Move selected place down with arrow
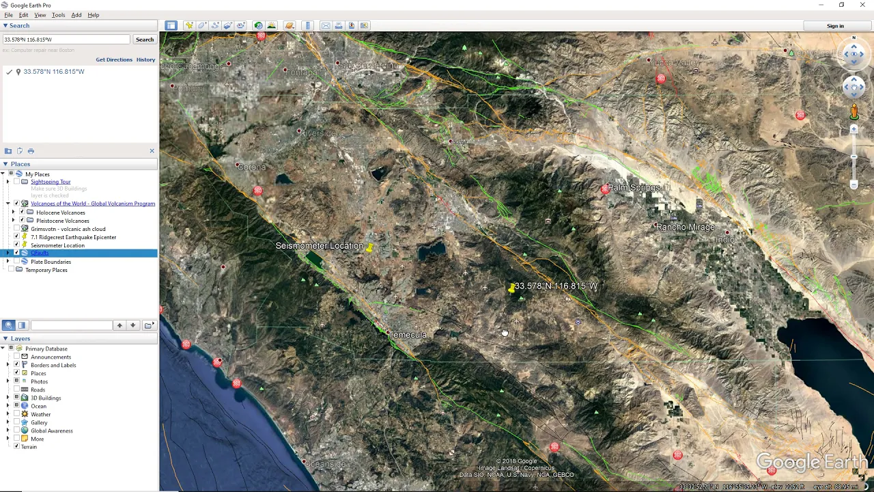 [x=132, y=325]
